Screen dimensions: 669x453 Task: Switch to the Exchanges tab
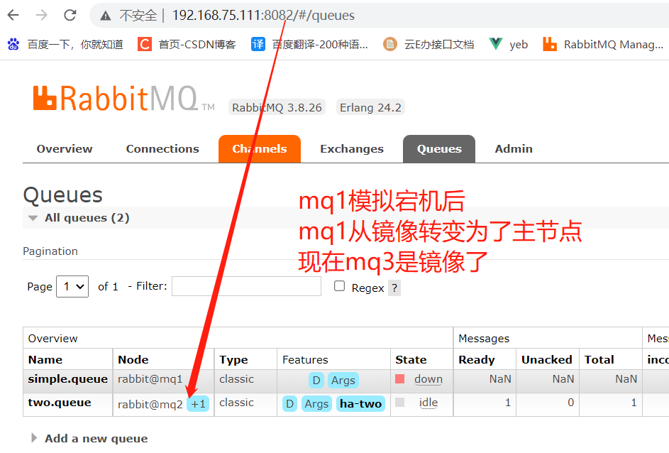coord(352,148)
